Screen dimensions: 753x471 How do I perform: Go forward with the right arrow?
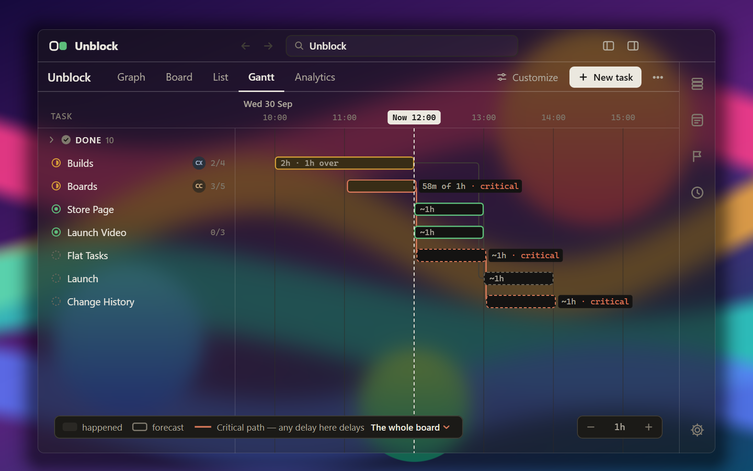pyautogui.click(x=268, y=46)
